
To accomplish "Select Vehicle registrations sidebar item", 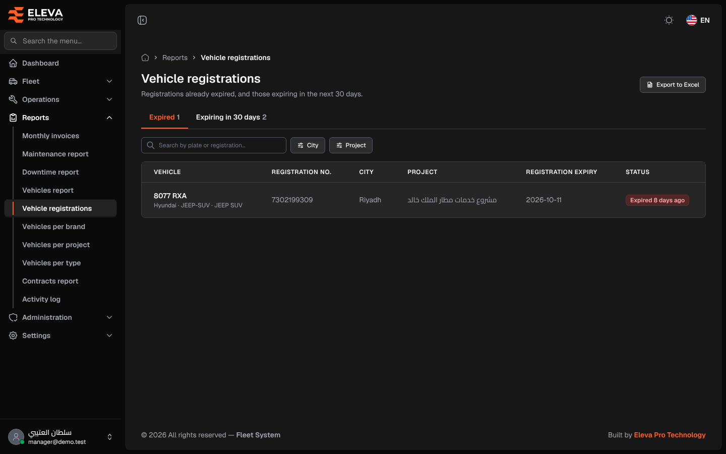I will [x=60, y=208].
